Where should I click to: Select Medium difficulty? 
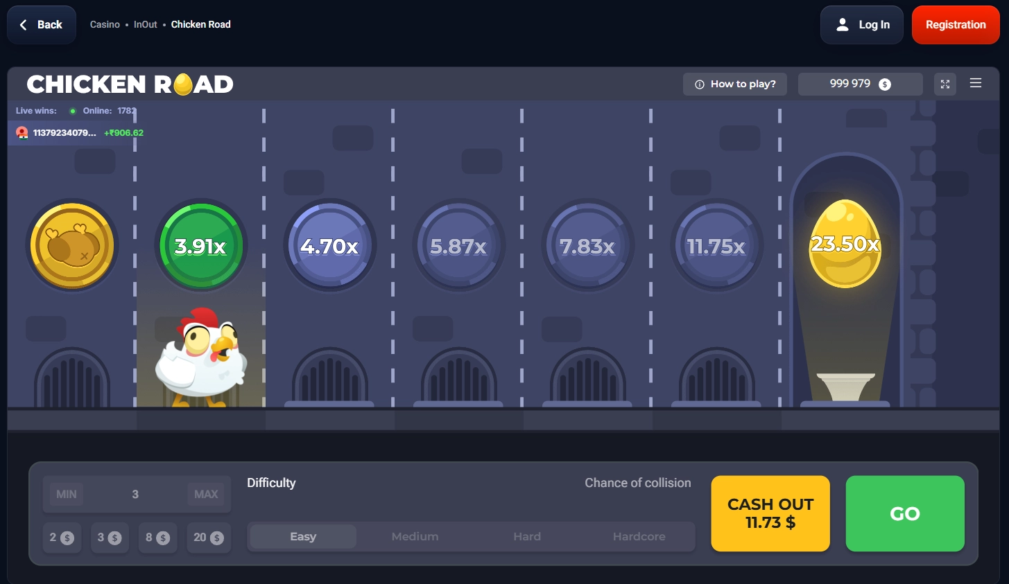[415, 536]
